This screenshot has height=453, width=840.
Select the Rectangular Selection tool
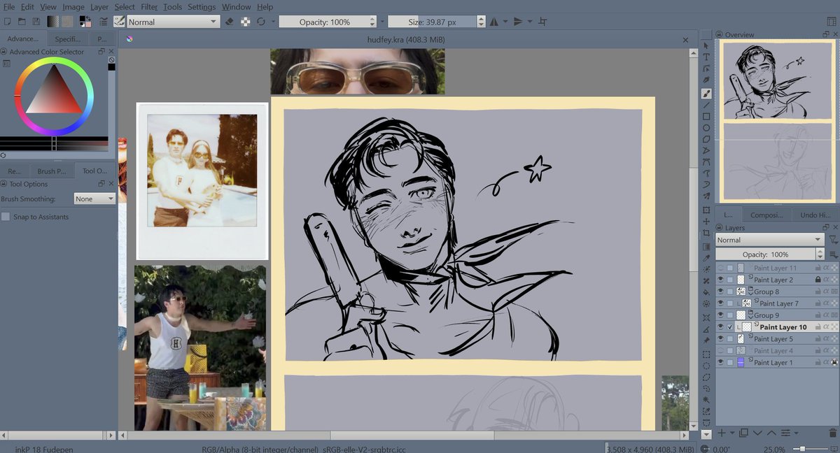(x=706, y=354)
